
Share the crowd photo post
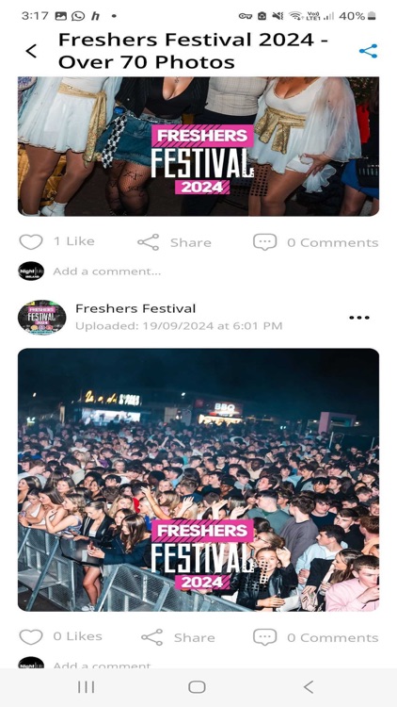click(178, 637)
